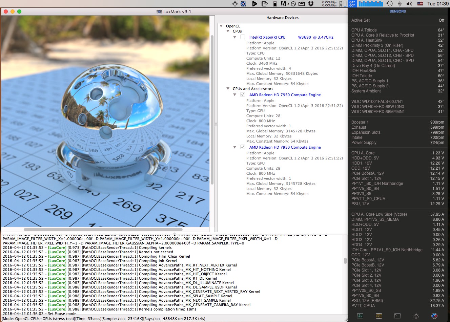Select the PVTT, CPUA 18.37 A row
Image resolution: width=450 pixels, height=322 pixels.
coord(397,306)
